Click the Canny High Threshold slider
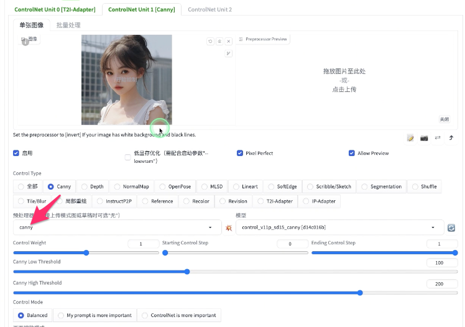The height and width of the screenshot is (327, 465). tap(236, 293)
